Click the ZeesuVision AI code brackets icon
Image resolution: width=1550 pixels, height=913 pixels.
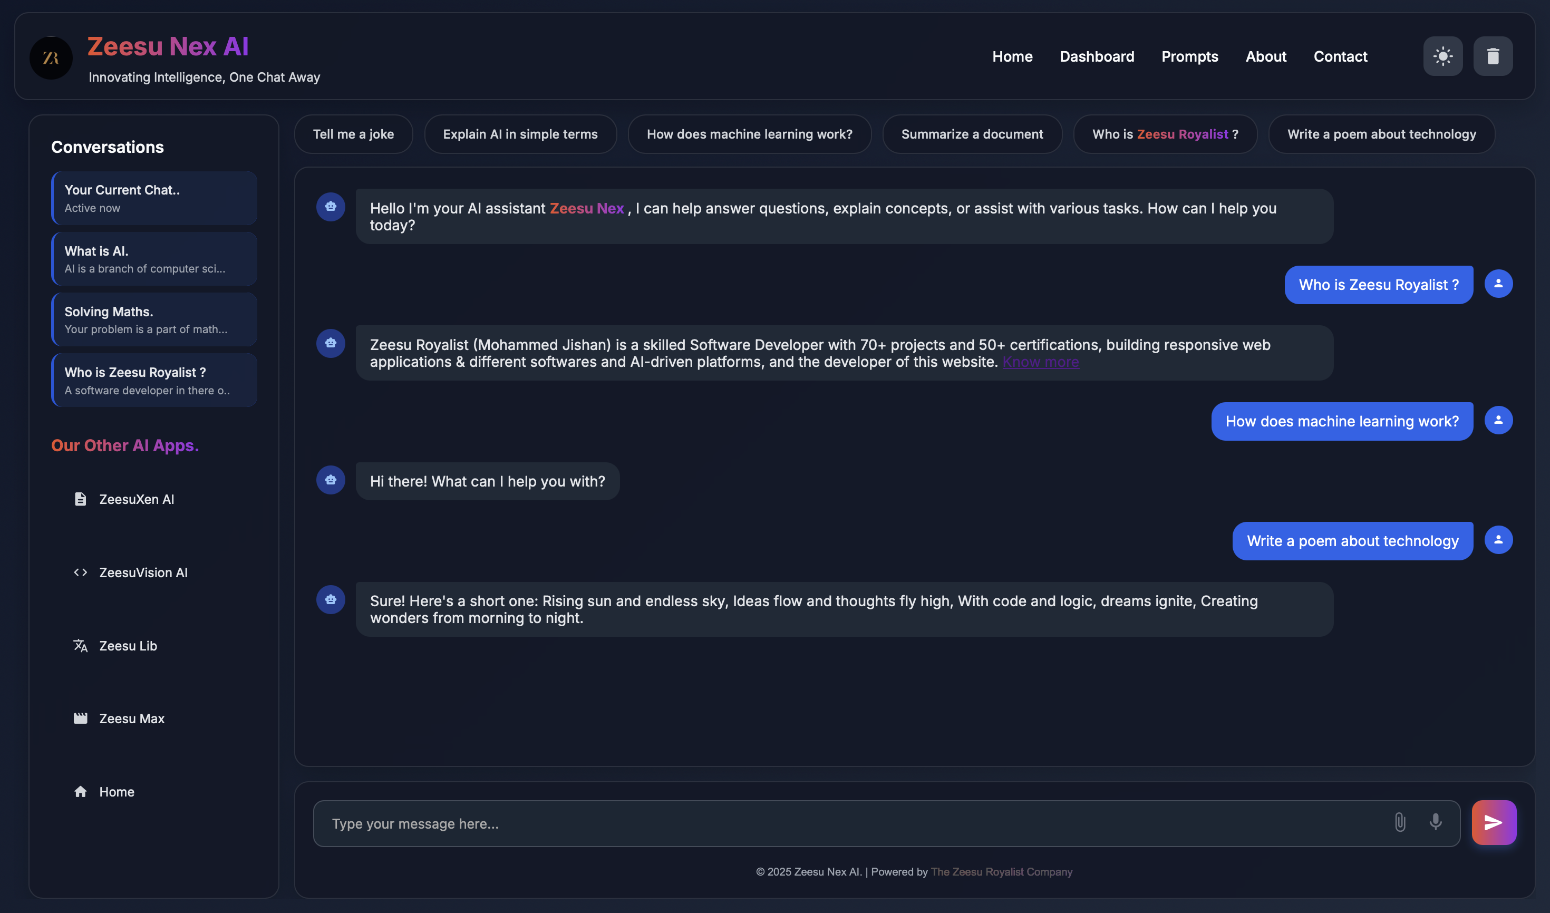[x=81, y=572]
